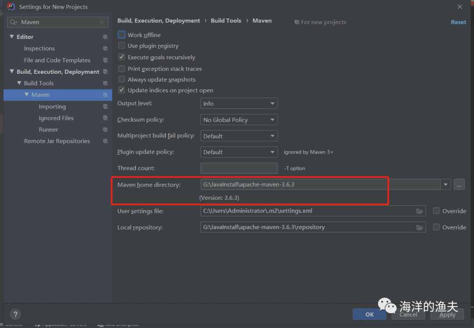Open the Output level dropdown
474x328 pixels.
239,103
